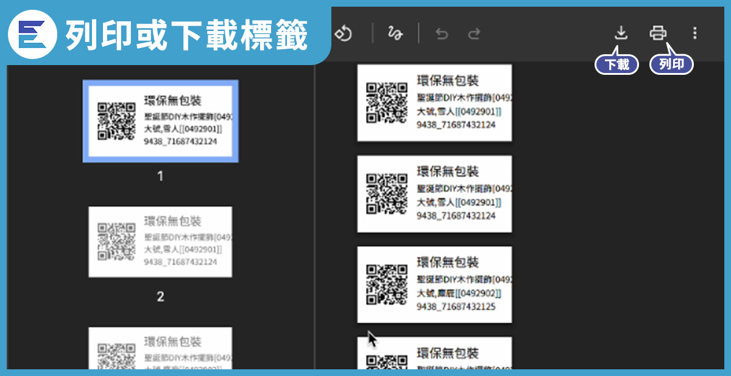Click the second label in the main view
Image resolution: width=731 pixels, height=376 pixels.
point(434,193)
